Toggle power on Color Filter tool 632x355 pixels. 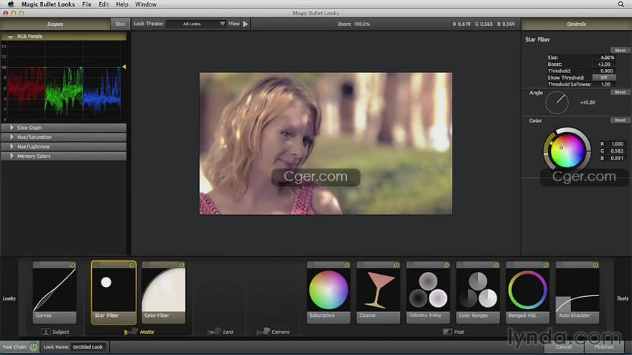182,265
